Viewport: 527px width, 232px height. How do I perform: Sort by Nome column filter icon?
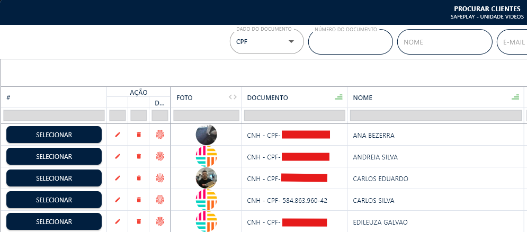[x=515, y=97]
